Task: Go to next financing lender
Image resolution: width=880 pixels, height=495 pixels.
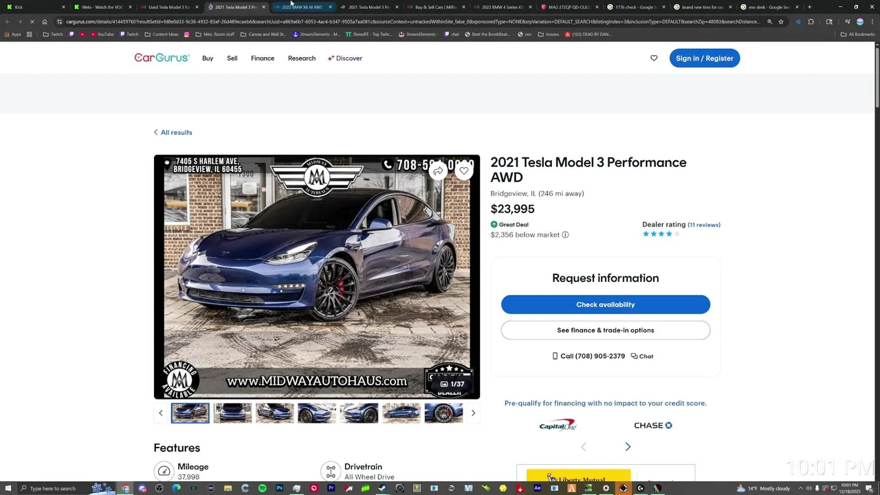Action: [x=628, y=447]
